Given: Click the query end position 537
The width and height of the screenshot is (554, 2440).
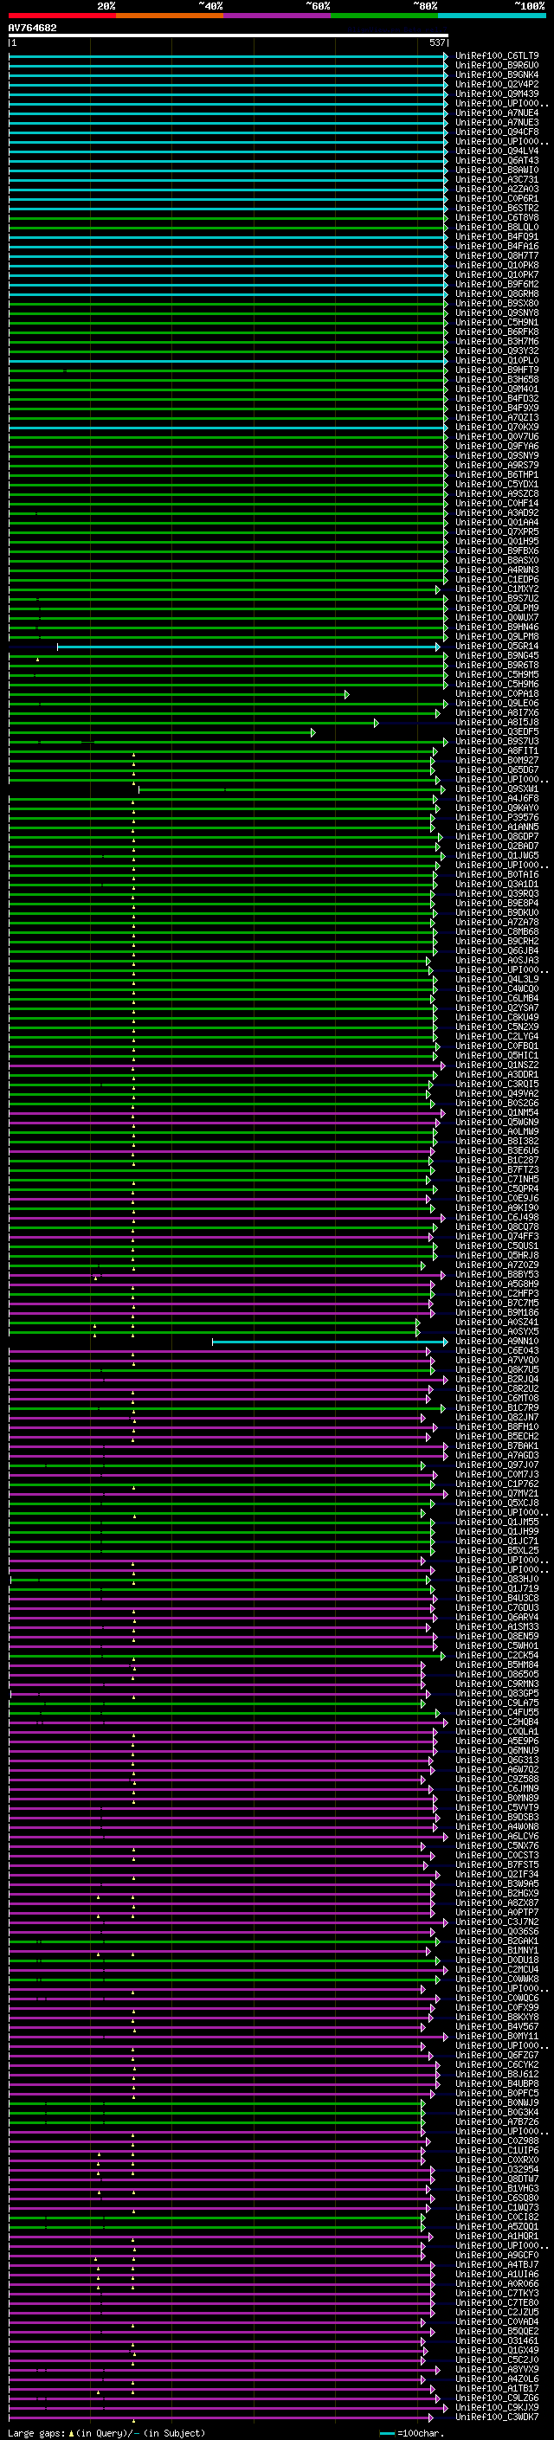Looking at the screenshot, I should (436, 42).
